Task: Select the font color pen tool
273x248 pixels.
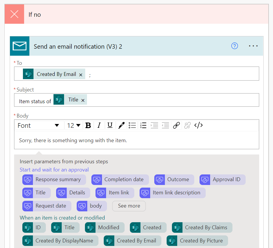Action: point(121,125)
